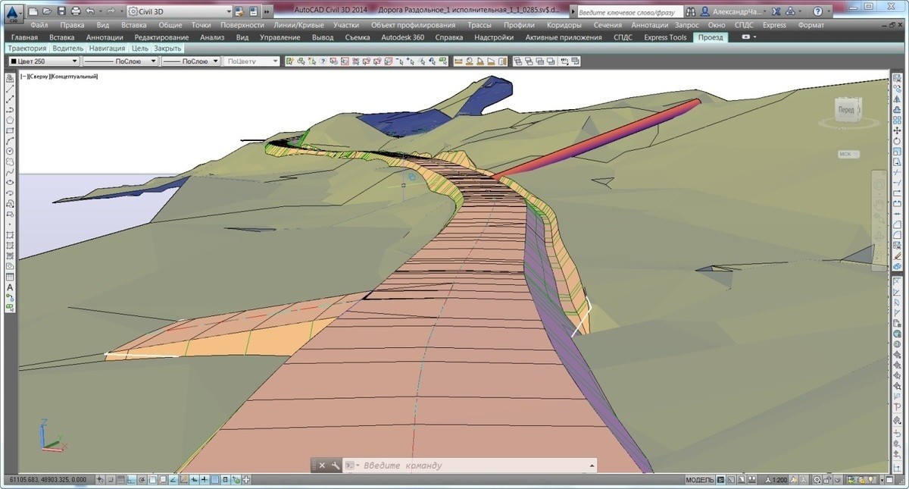The width and height of the screenshot is (909, 489).
Task: Click the workspace gear icon near Civil 3D
Action: click(134, 11)
